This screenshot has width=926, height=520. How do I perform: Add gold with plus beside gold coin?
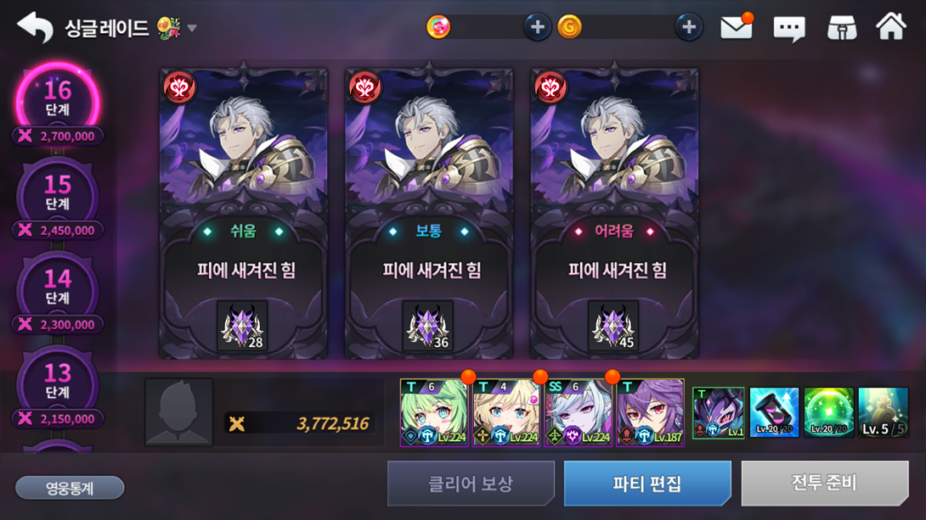tap(689, 27)
